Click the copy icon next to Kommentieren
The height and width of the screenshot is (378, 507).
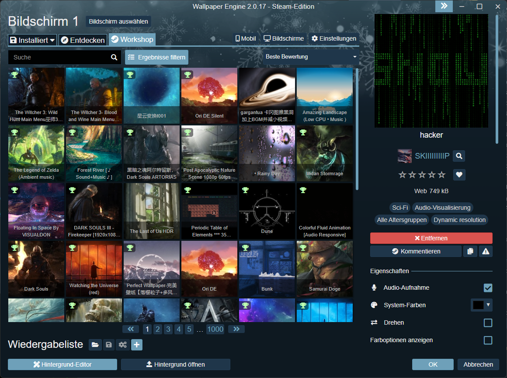(x=470, y=251)
